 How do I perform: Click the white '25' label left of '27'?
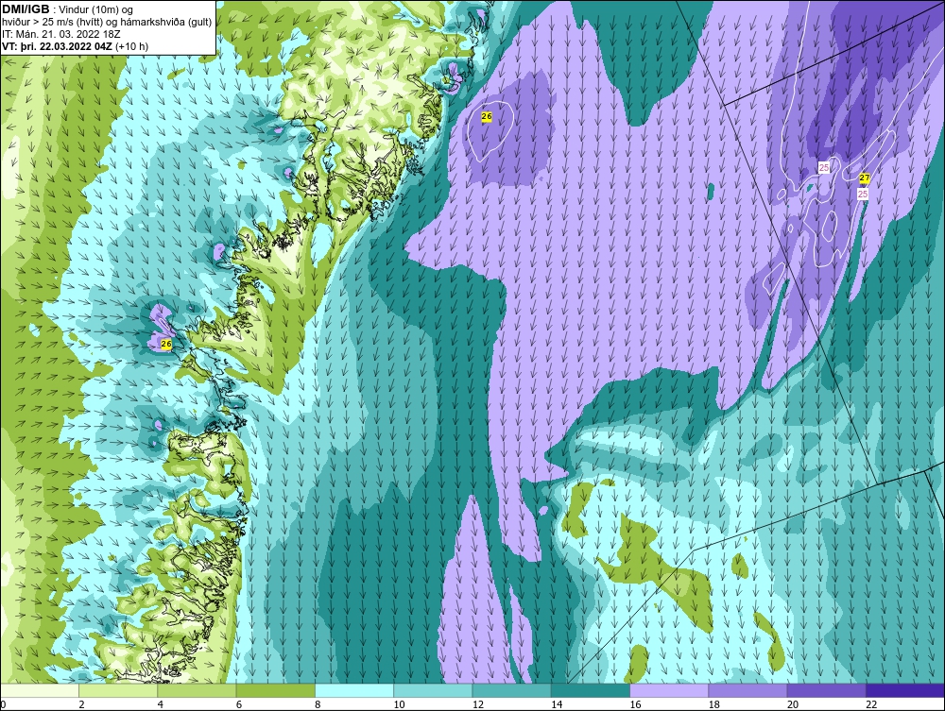(824, 167)
